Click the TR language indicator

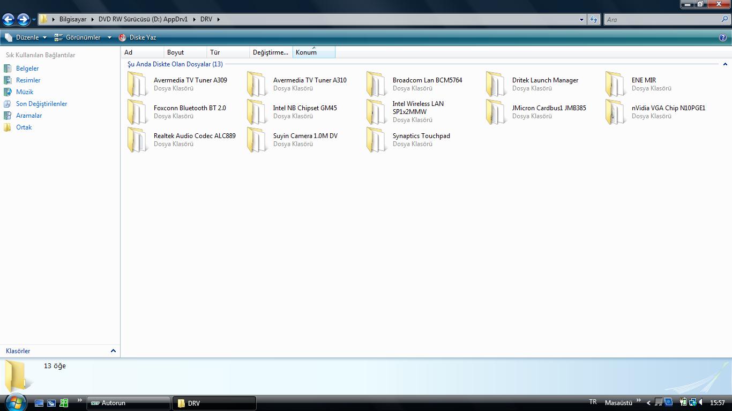point(593,402)
